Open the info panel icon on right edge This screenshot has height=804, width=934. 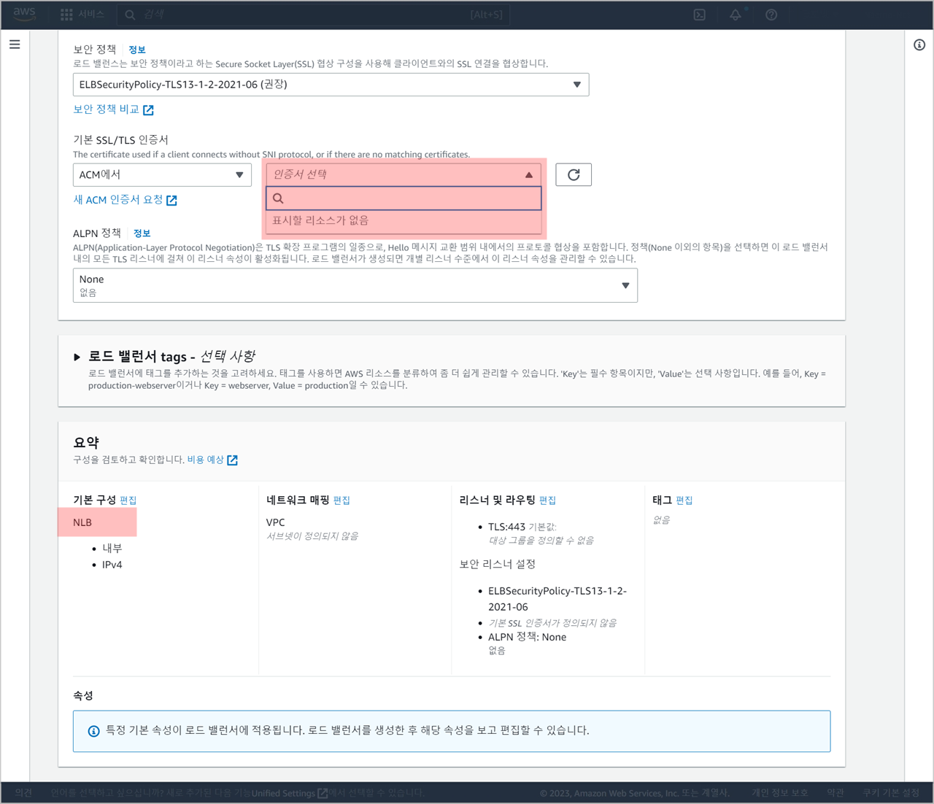pyautogui.click(x=919, y=45)
